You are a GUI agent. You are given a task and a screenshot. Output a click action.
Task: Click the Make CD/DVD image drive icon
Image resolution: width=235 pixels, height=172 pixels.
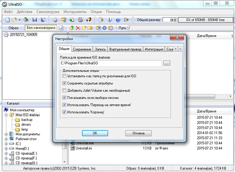[x=55, y=20]
